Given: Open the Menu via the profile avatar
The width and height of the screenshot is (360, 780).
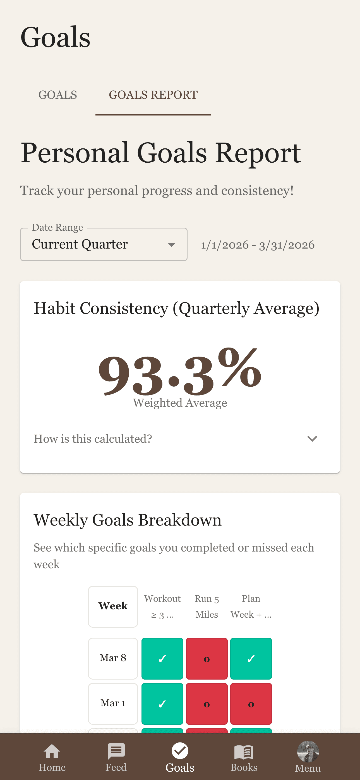Looking at the screenshot, I should pos(308,751).
